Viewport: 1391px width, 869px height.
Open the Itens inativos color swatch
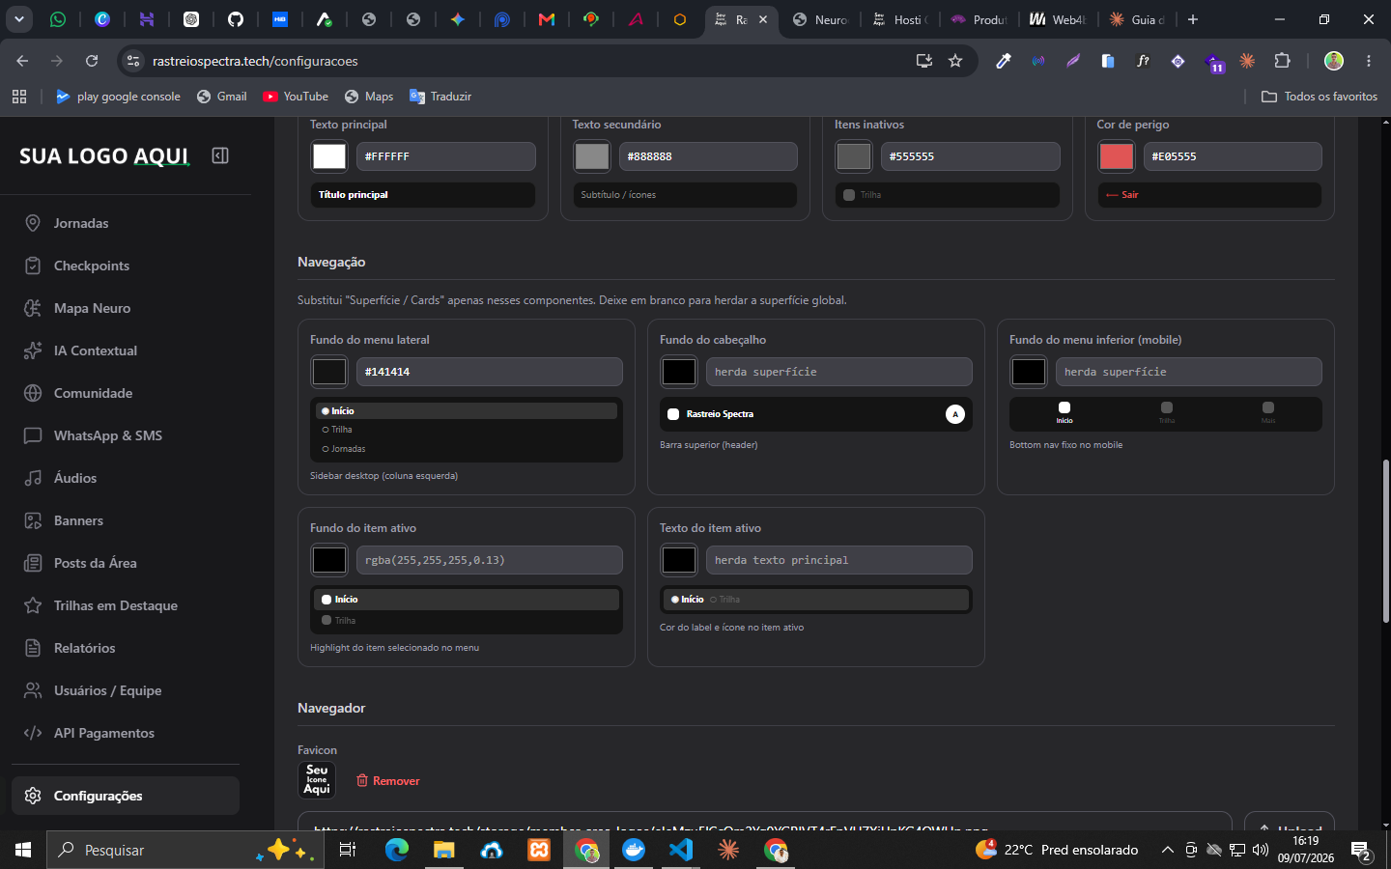[x=854, y=156]
